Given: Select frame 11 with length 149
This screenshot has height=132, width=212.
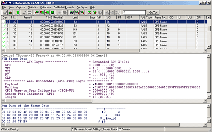Looking at the screenshot, I should pyautogui.click(x=104, y=29).
